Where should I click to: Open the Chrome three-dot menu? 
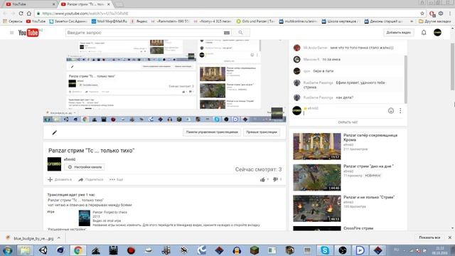click(450, 14)
